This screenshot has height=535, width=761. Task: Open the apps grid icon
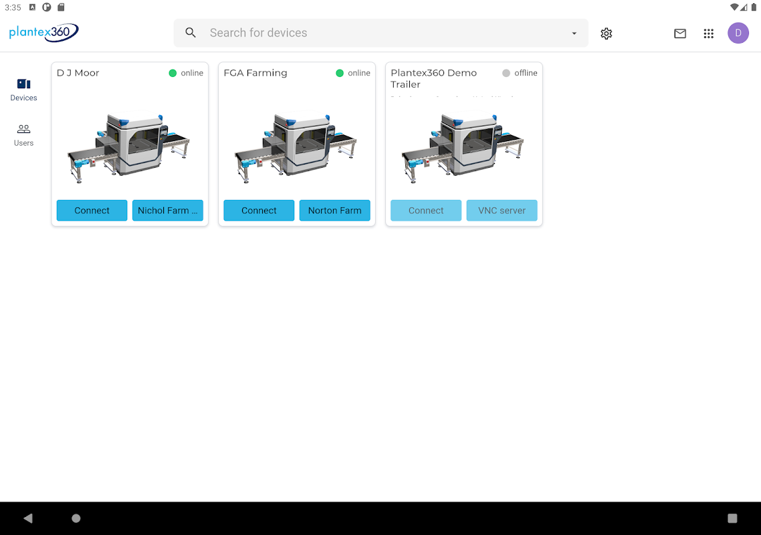tap(709, 33)
